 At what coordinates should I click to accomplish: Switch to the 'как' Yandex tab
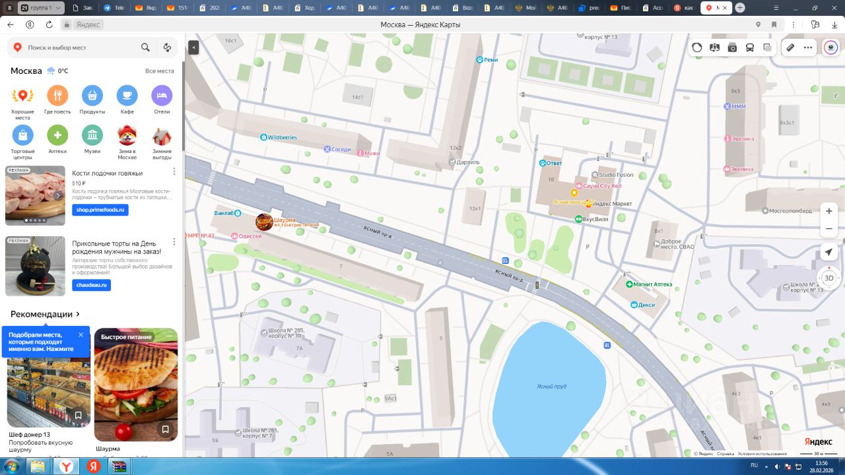coord(685,8)
